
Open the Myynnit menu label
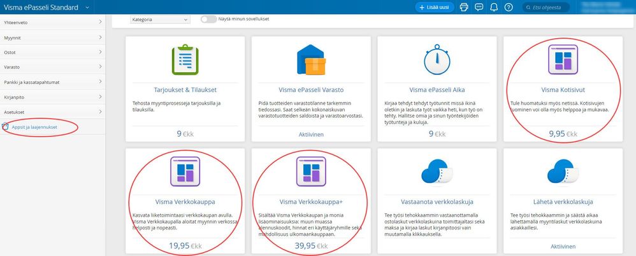[12, 37]
